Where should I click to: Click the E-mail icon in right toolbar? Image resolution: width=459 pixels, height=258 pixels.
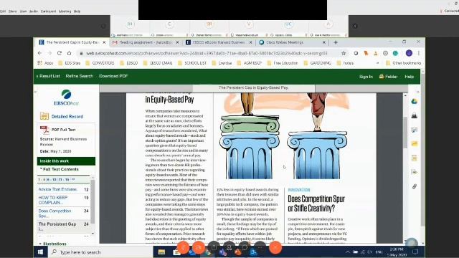click(415, 130)
